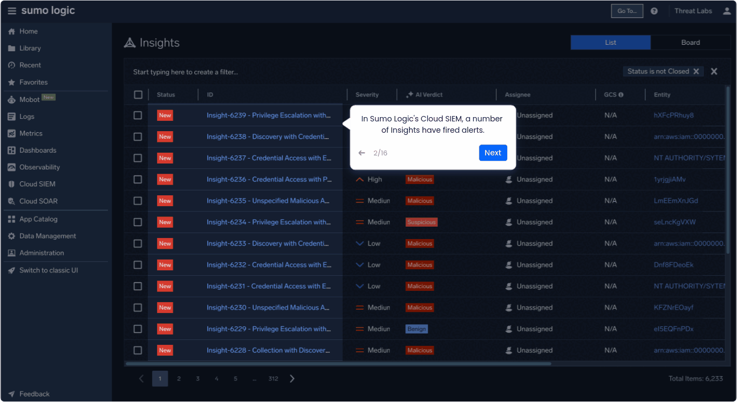Screen dimensions: 737x402
Task: Select the List view tab
Action: [610, 43]
